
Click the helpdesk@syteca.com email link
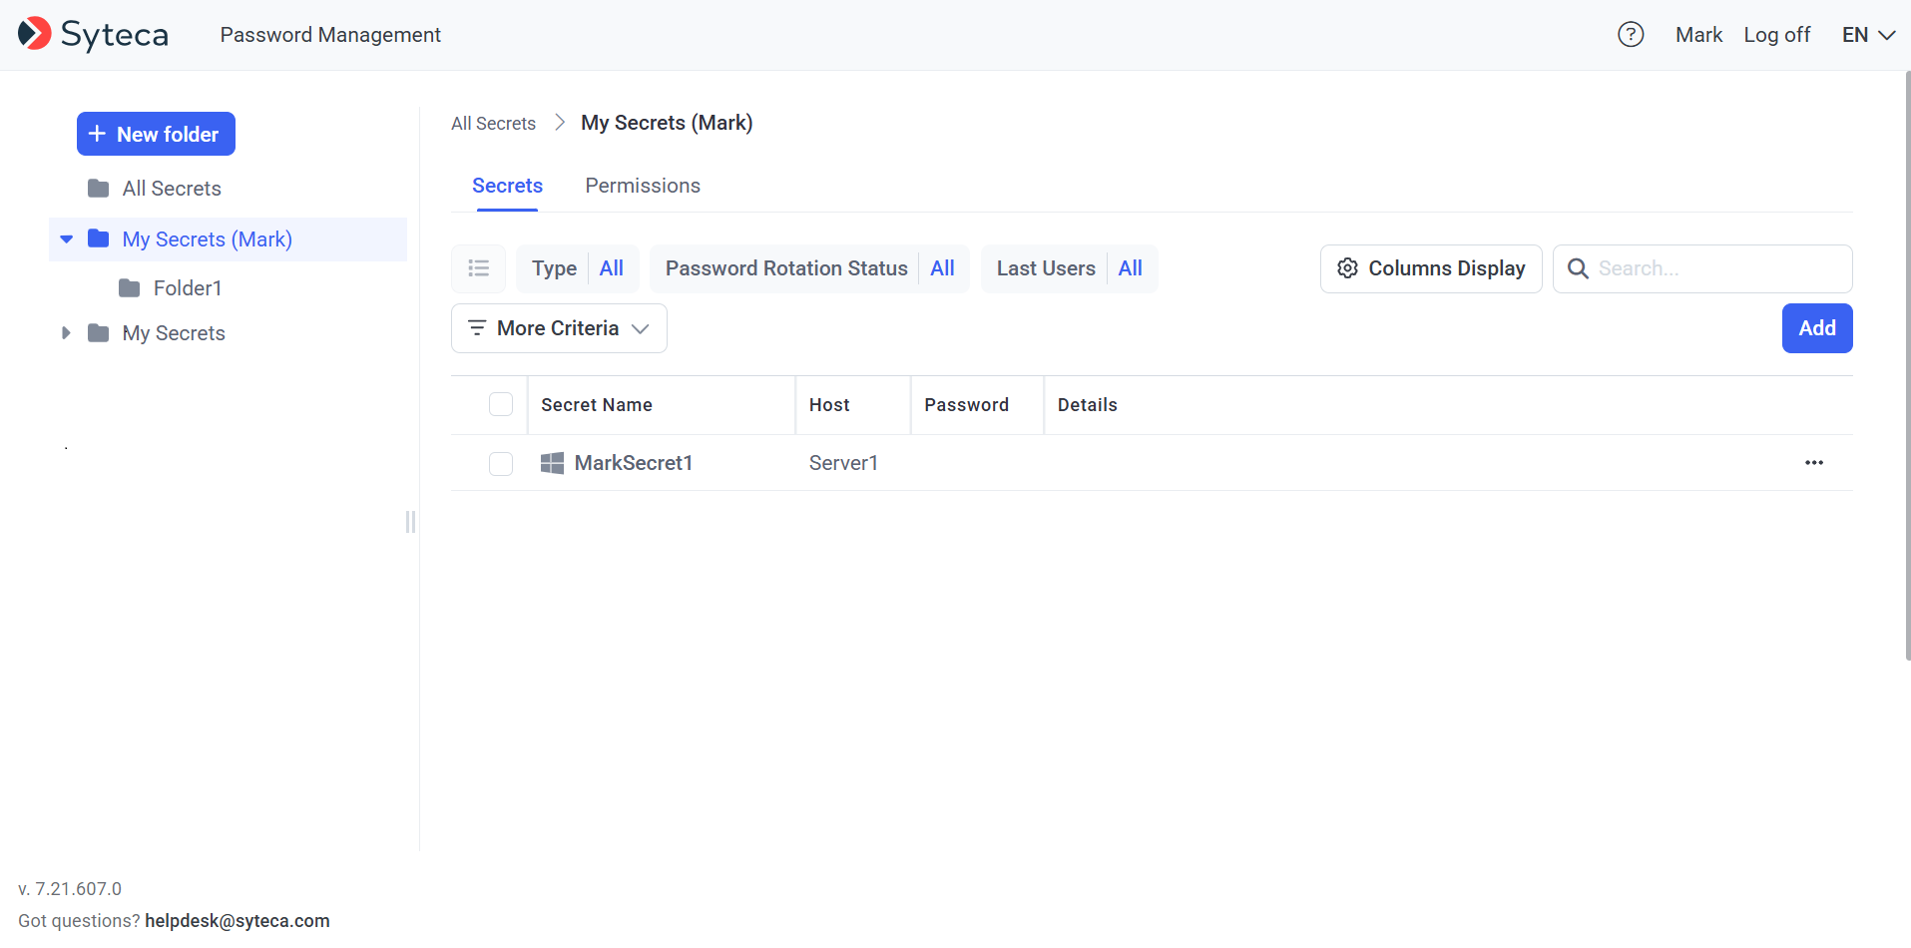238,921
